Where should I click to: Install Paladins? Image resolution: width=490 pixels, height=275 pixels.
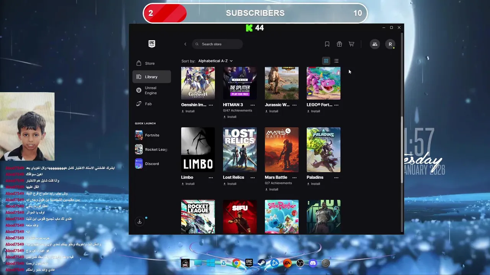point(313,184)
